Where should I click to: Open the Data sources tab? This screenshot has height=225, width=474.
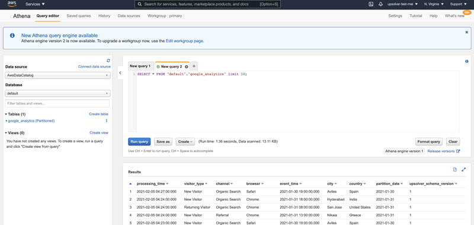(129, 16)
